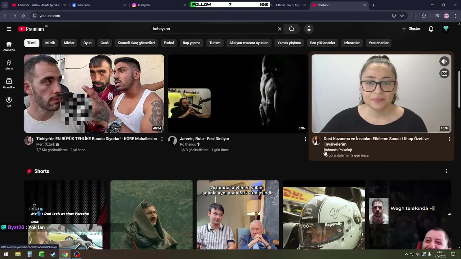The image size is (461, 259).
Task: Select the İzlenenler chip
Action: coord(352,43)
